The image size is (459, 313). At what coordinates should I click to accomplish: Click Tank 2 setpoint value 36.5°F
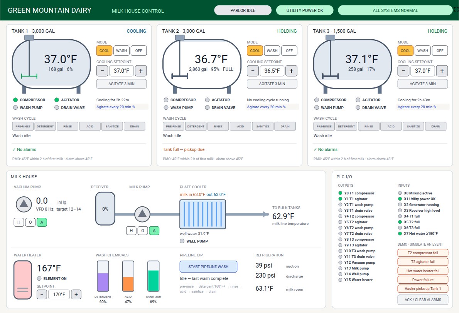pos(272,71)
